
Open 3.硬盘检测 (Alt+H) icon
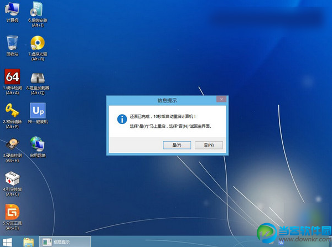pyautogui.click(x=12, y=150)
